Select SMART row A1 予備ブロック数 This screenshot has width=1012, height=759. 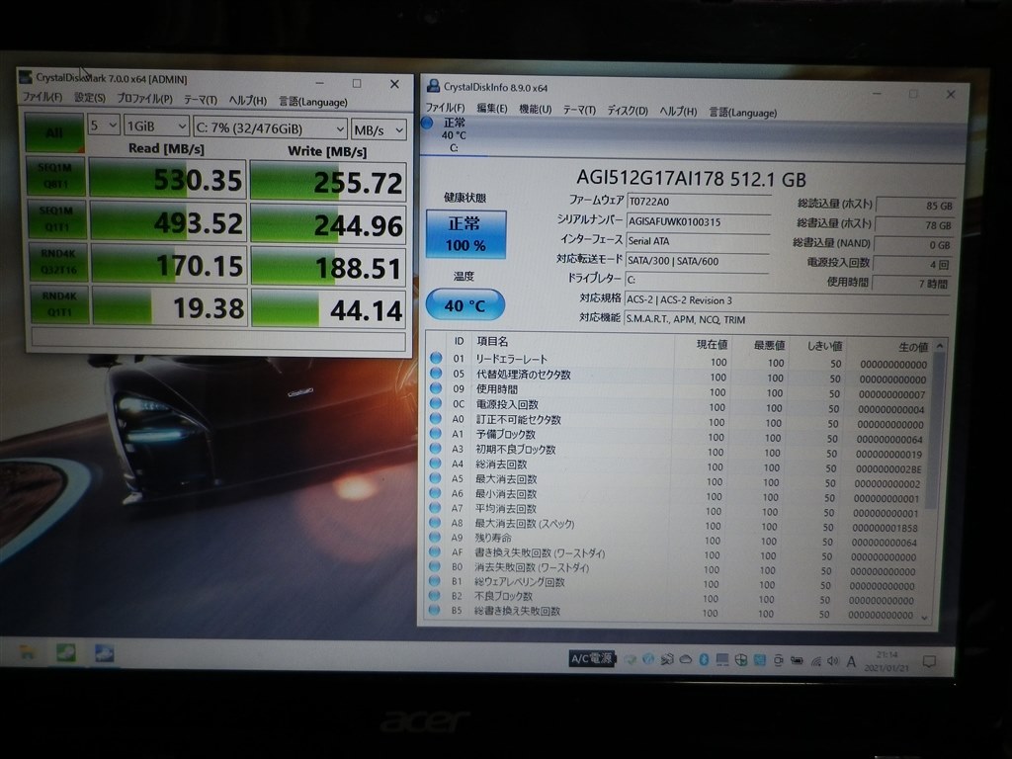click(x=678, y=436)
